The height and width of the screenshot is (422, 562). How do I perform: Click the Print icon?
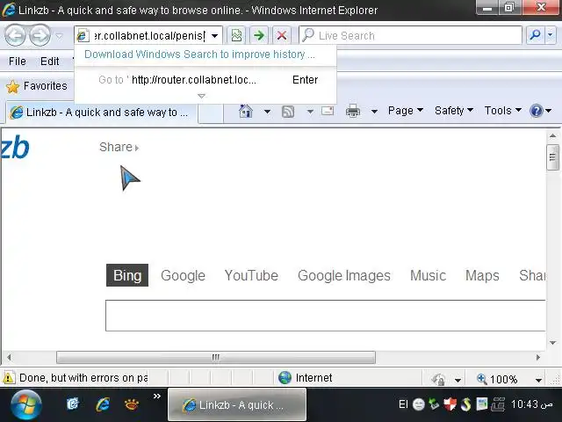click(353, 111)
